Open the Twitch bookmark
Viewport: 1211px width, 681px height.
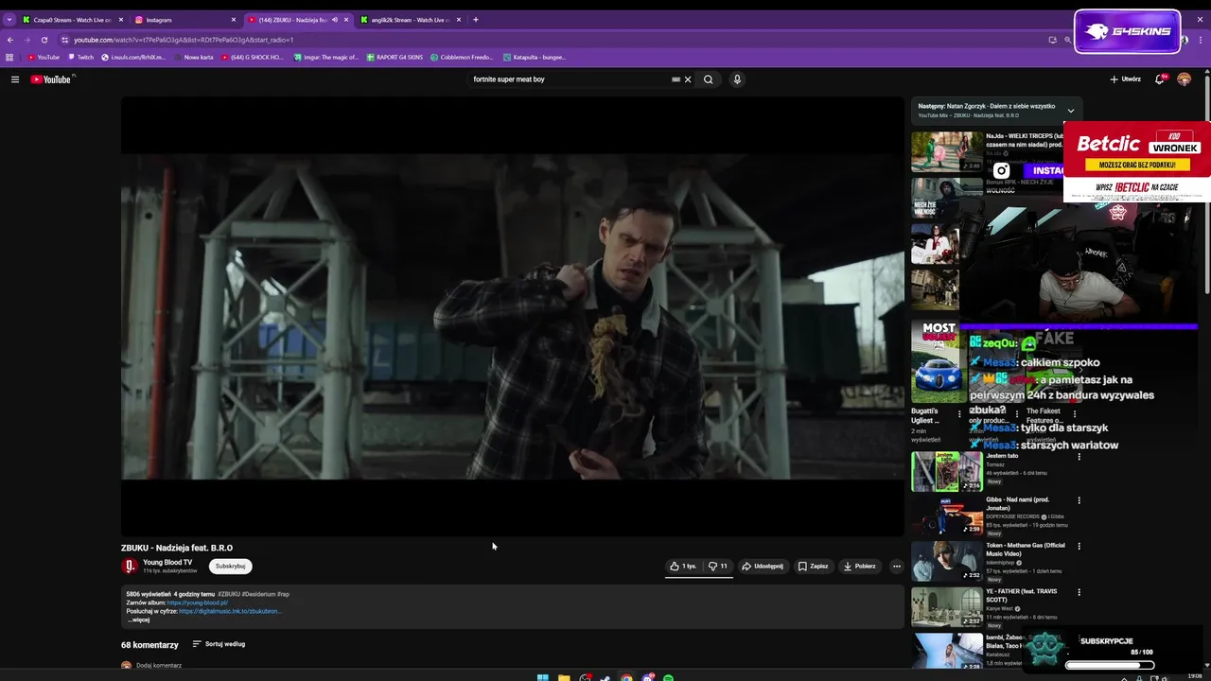point(81,57)
